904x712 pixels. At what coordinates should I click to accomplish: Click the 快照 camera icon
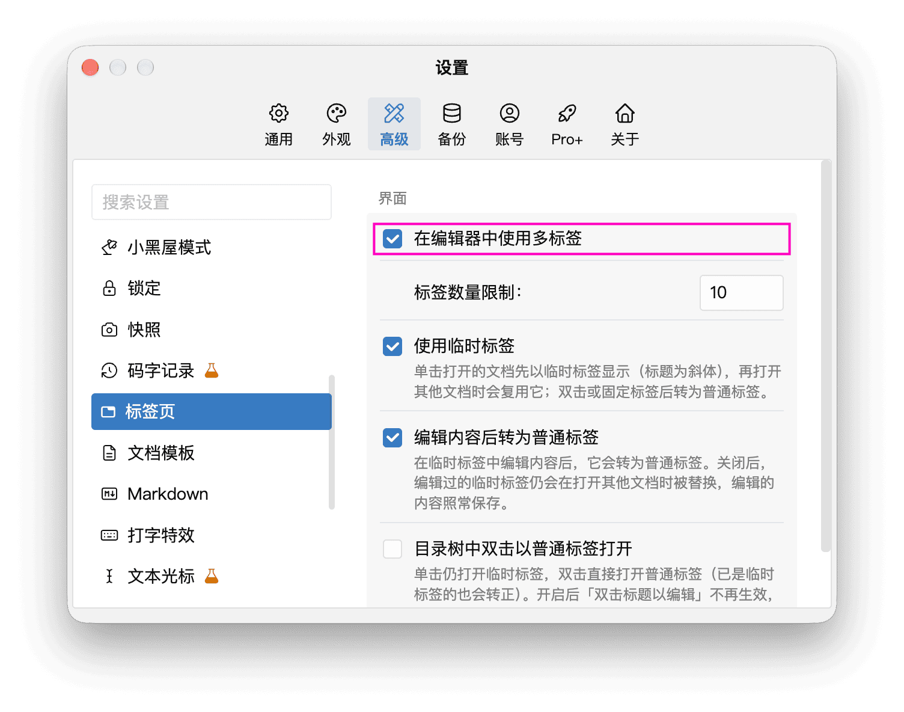pyautogui.click(x=109, y=330)
